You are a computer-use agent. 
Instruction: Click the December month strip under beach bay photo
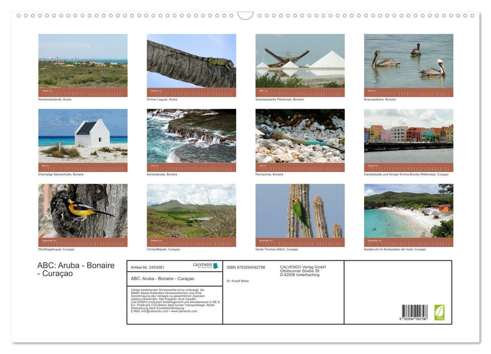[x=409, y=242]
